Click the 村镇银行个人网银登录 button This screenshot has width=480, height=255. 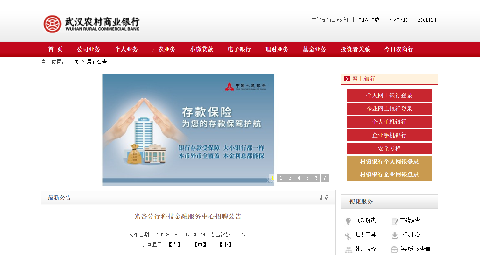tap(389, 162)
